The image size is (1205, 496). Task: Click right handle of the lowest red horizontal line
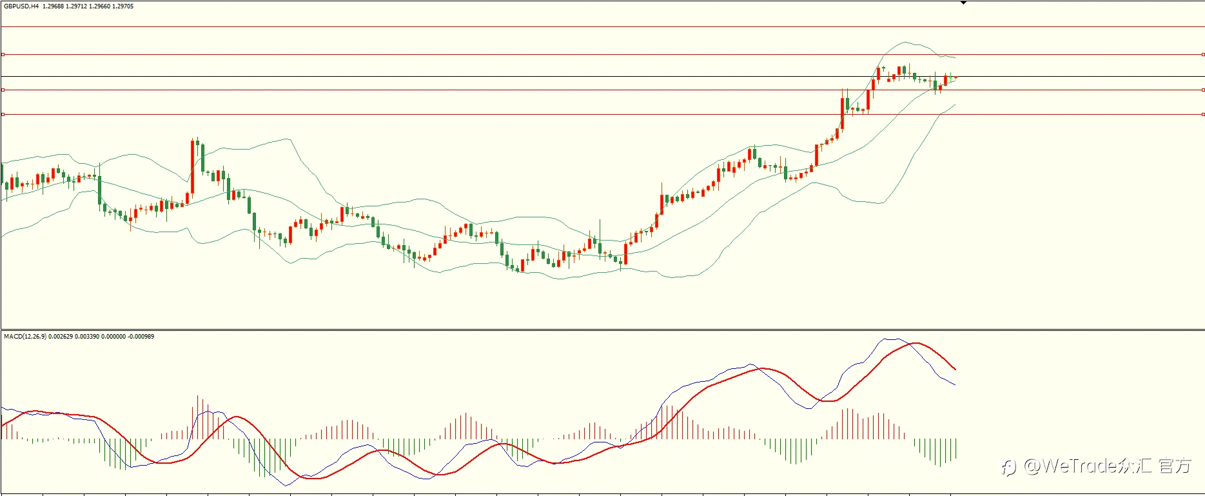[1203, 114]
